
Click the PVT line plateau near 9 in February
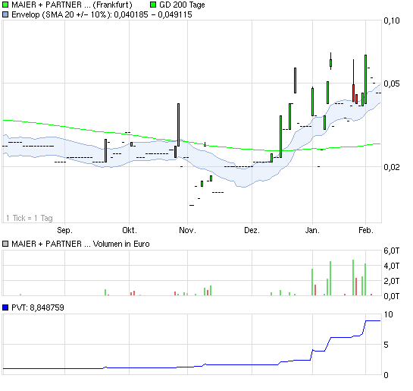click(x=373, y=321)
